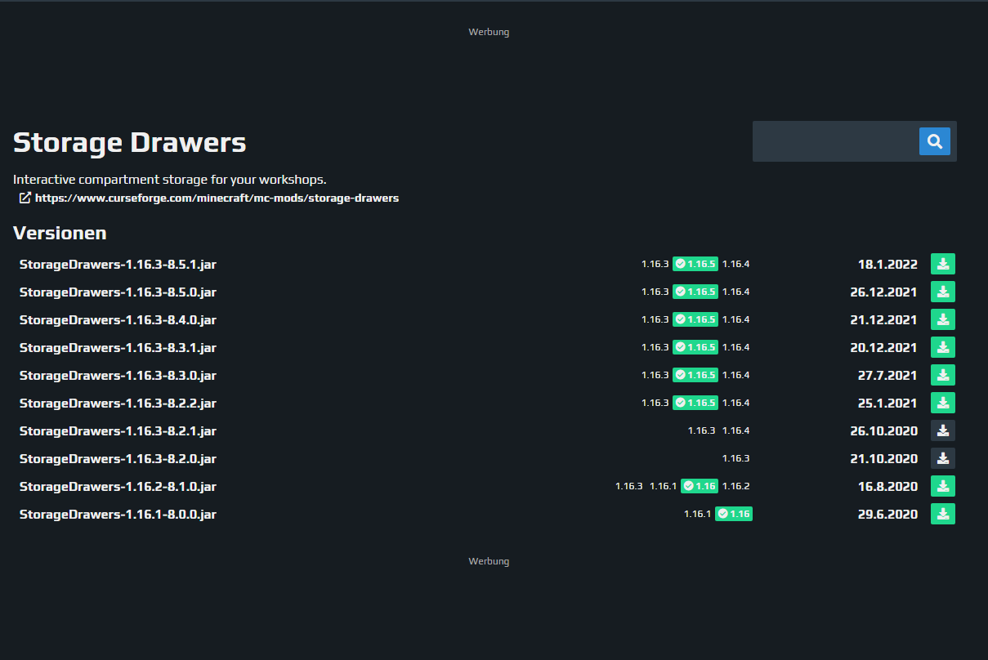Select file name StorageDrawers-1.16.3-8.2.2.jar

(118, 403)
